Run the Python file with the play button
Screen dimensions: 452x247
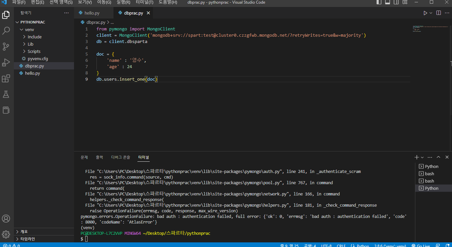tap(425, 13)
